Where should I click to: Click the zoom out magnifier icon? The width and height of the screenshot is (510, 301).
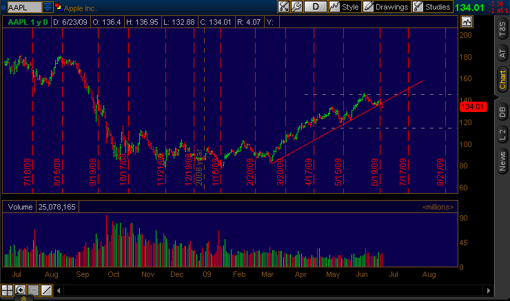click(x=33, y=290)
